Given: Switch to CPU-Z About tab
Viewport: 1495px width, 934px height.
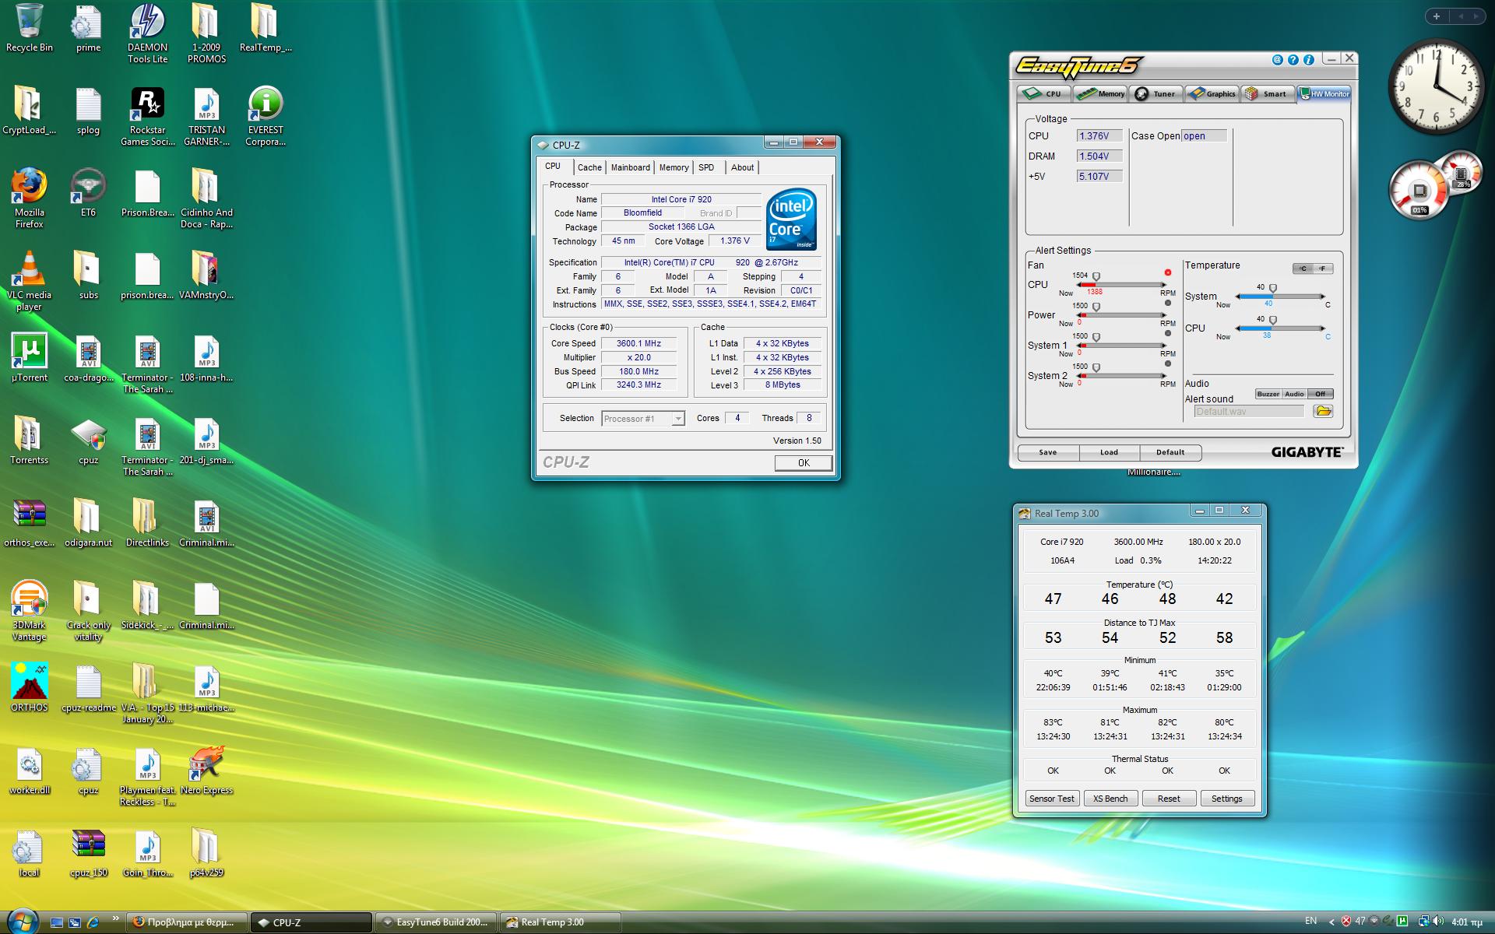Looking at the screenshot, I should coord(742,167).
